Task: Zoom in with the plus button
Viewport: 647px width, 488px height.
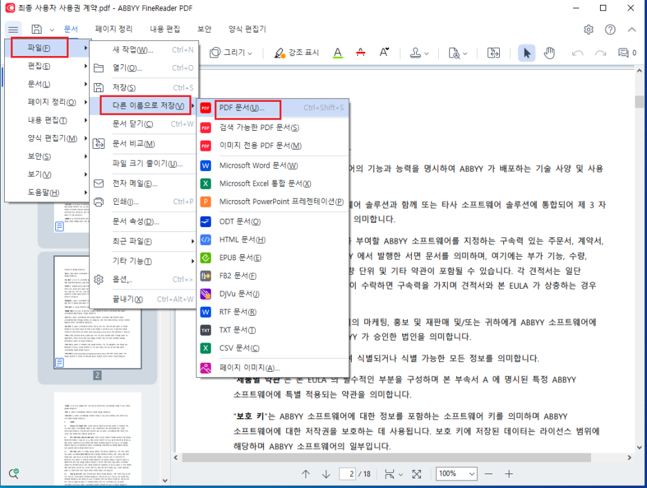Action: tap(509, 474)
